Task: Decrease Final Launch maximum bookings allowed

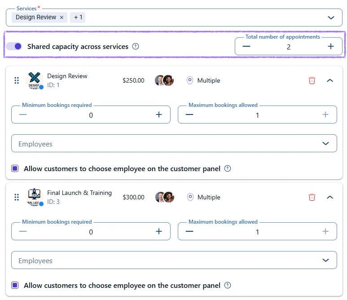Action: pyautogui.click(x=189, y=232)
